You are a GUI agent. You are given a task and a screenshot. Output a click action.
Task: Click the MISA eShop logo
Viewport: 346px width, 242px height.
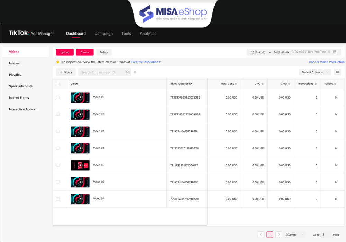(173, 14)
